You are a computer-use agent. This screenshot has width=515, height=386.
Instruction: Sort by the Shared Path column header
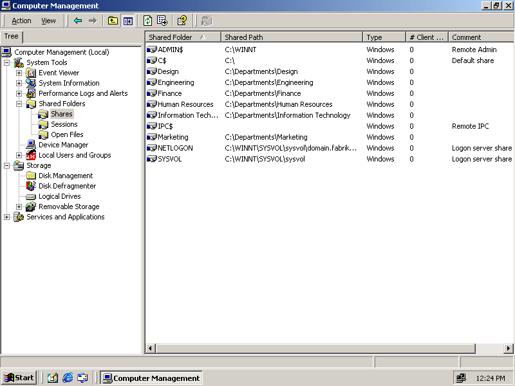pyautogui.click(x=292, y=37)
